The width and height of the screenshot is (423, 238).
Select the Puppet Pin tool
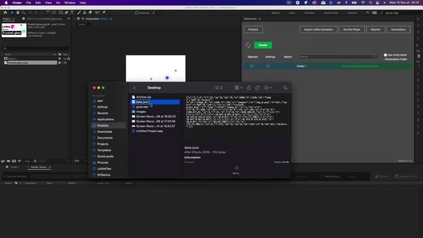104,13
